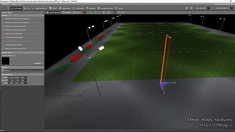The image size is (235, 132).
Task: Click the Настройки gear icon
Action: [87, 8]
